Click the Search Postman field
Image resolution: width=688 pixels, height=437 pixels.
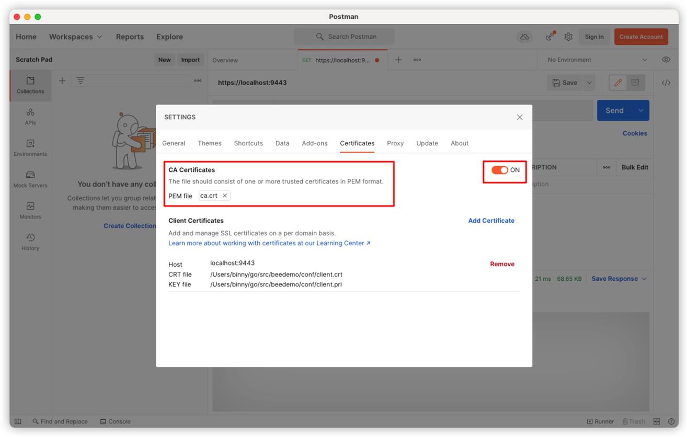pos(344,37)
